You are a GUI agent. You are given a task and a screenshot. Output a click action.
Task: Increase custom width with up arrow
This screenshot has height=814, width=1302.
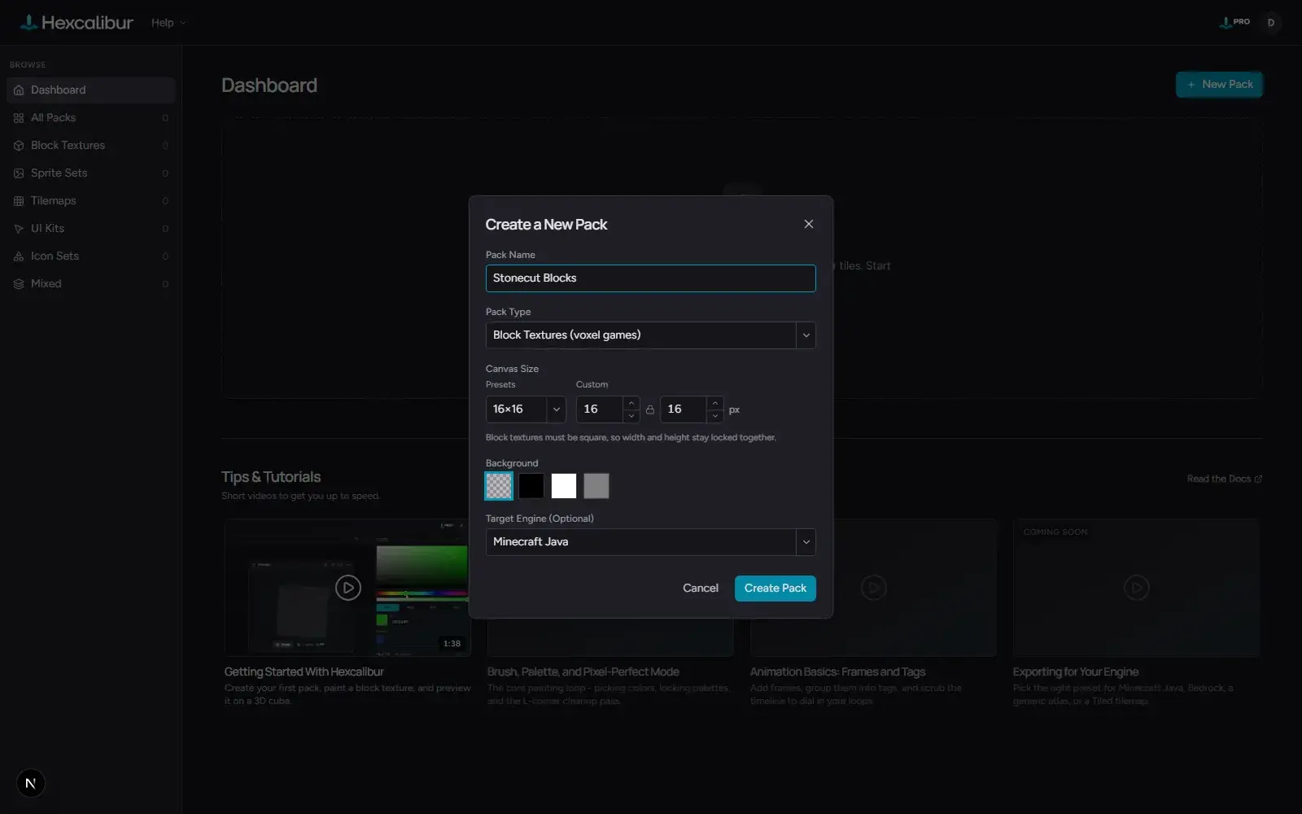click(631, 403)
